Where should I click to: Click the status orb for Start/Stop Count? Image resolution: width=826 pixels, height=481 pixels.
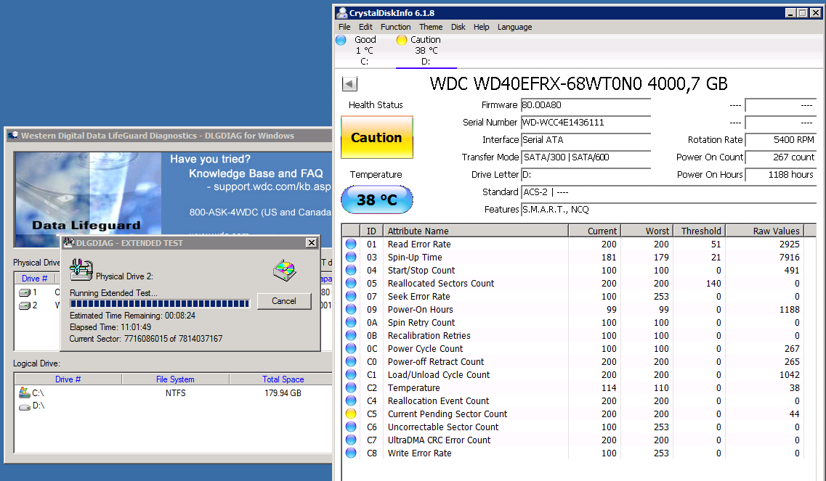click(351, 271)
